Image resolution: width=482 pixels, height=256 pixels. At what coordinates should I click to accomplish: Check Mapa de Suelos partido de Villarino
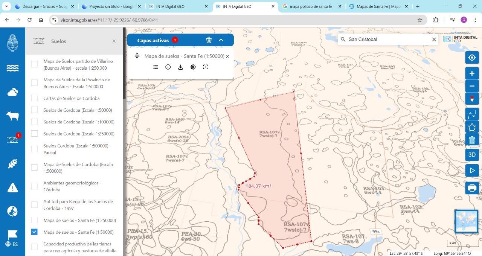34,64
